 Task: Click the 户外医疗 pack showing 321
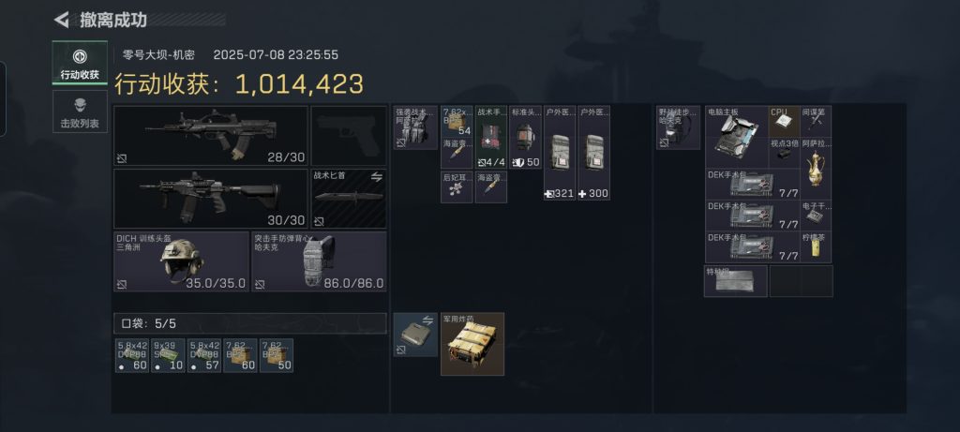pyautogui.click(x=560, y=153)
